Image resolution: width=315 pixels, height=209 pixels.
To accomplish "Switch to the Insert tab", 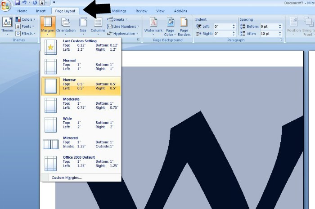I will (x=41, y=11).
